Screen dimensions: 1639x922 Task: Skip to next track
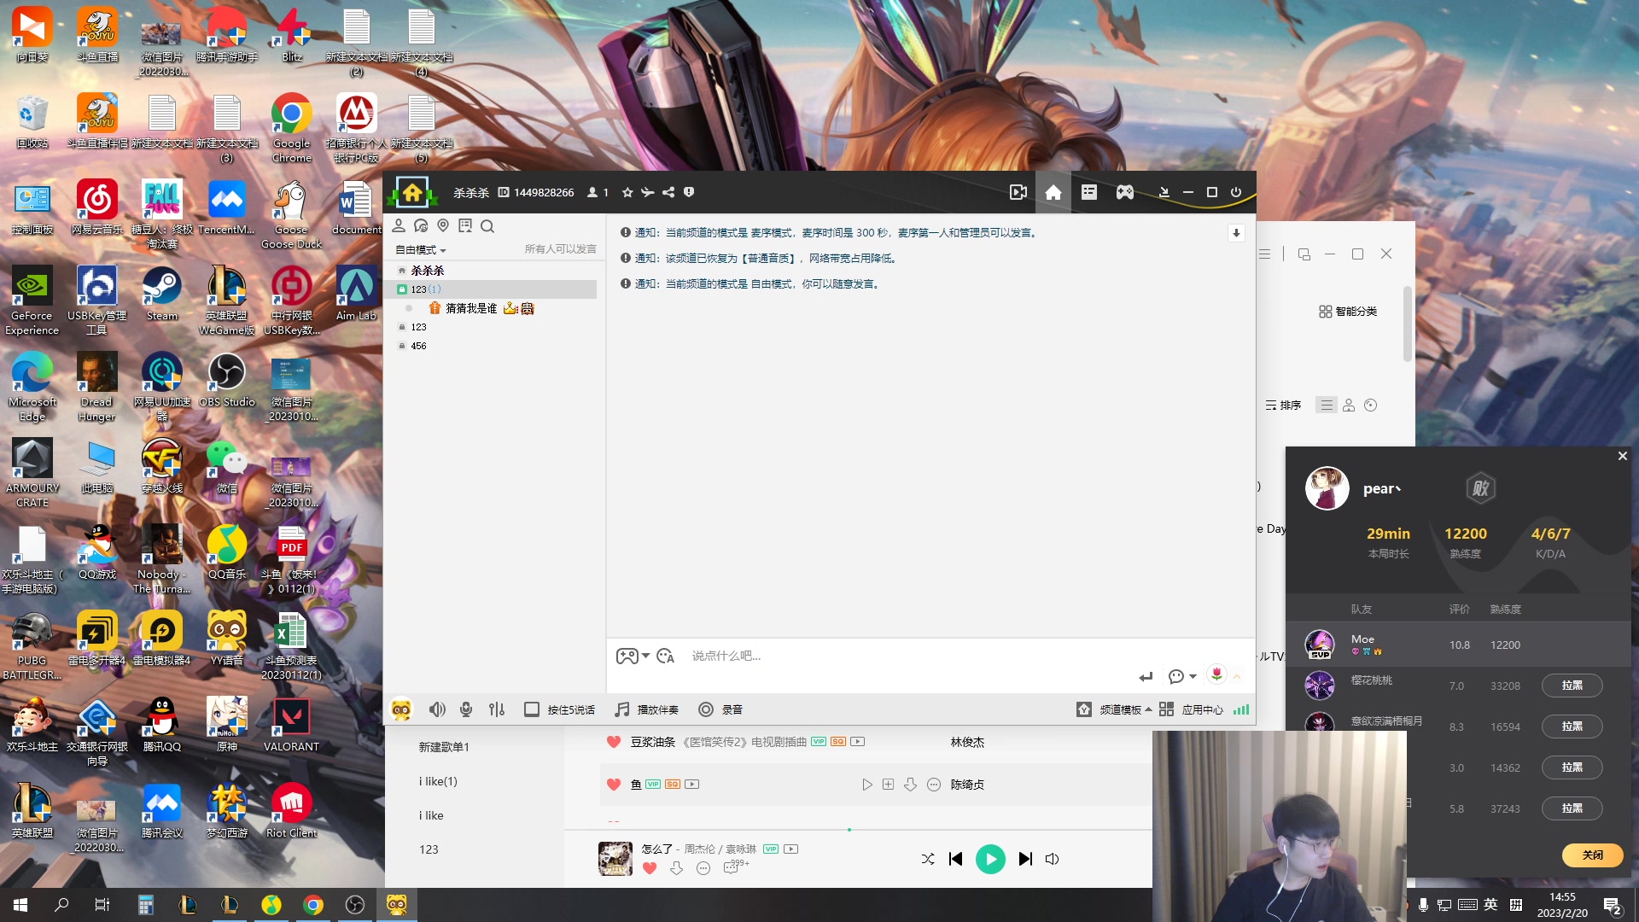click(1025, 859)
